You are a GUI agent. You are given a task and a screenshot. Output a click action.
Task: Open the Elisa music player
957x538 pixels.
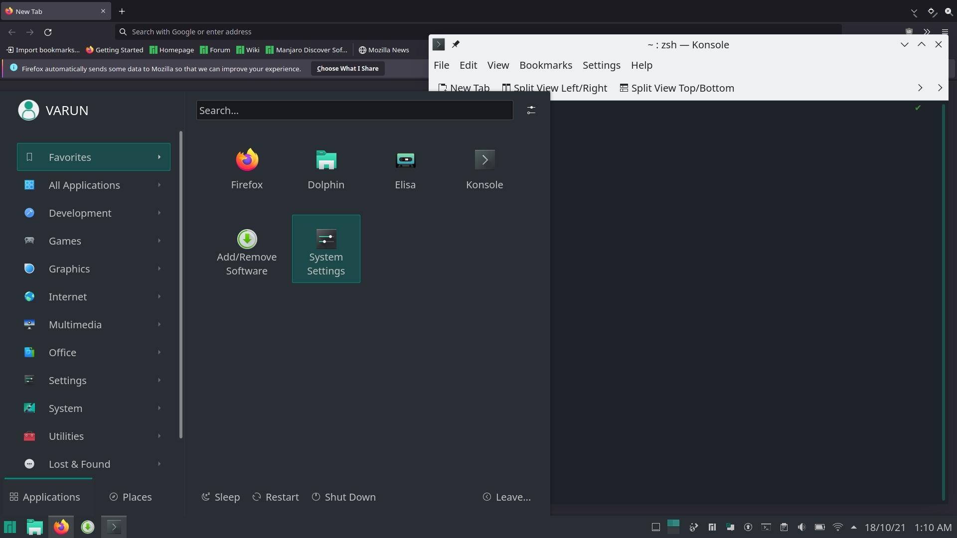[405, 169]
